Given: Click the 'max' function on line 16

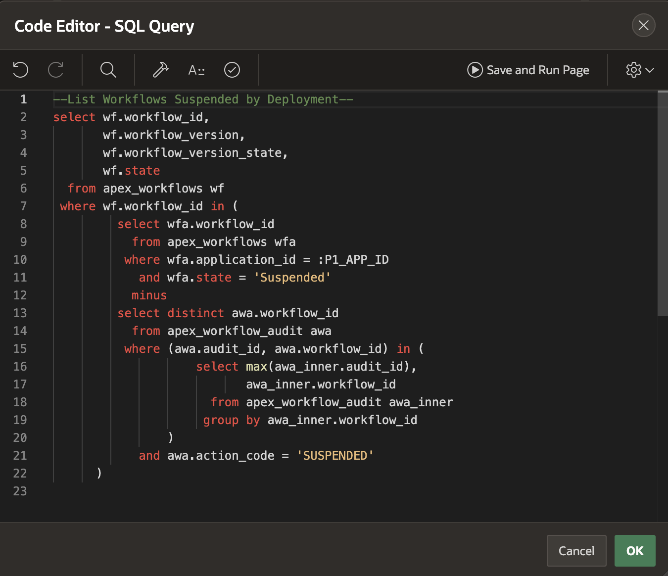Looking at the screenshot, I should pyautogui.click(x=256, y=367).
